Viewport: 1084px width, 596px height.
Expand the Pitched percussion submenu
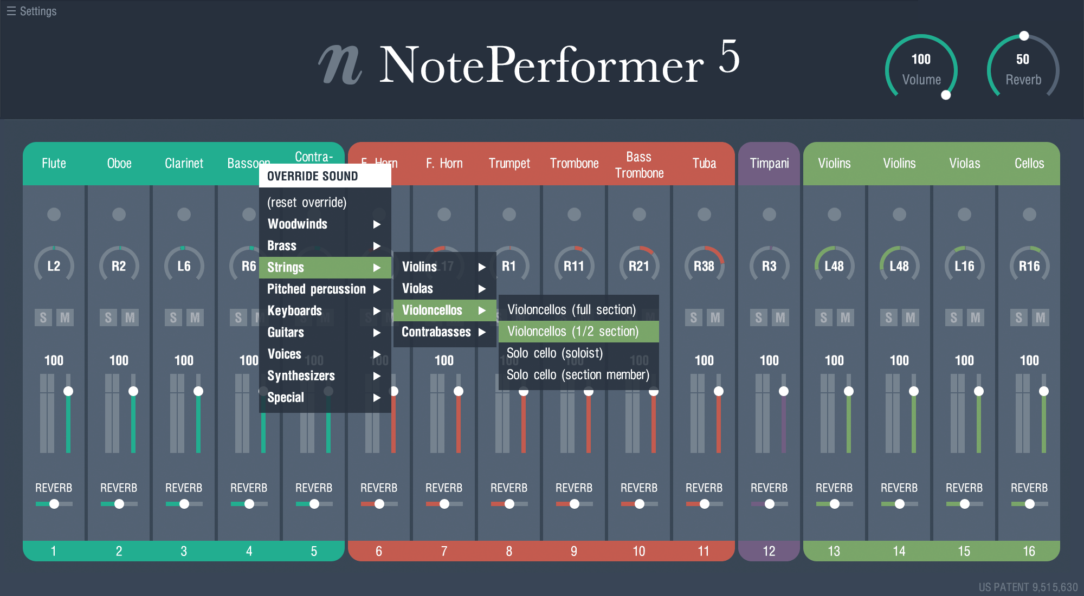[325, 289]
